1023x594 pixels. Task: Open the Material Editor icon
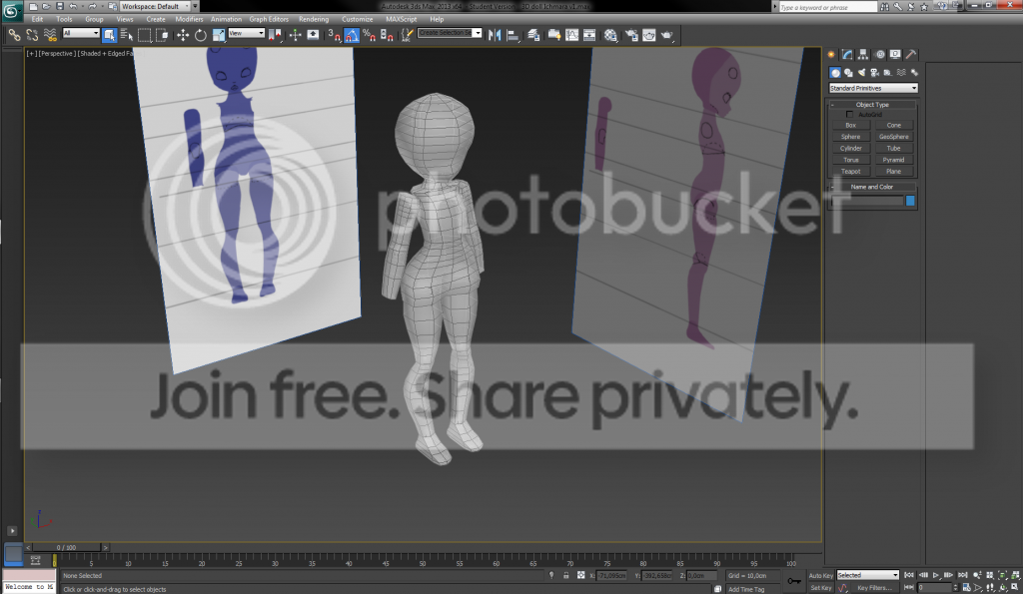(610, 35)
